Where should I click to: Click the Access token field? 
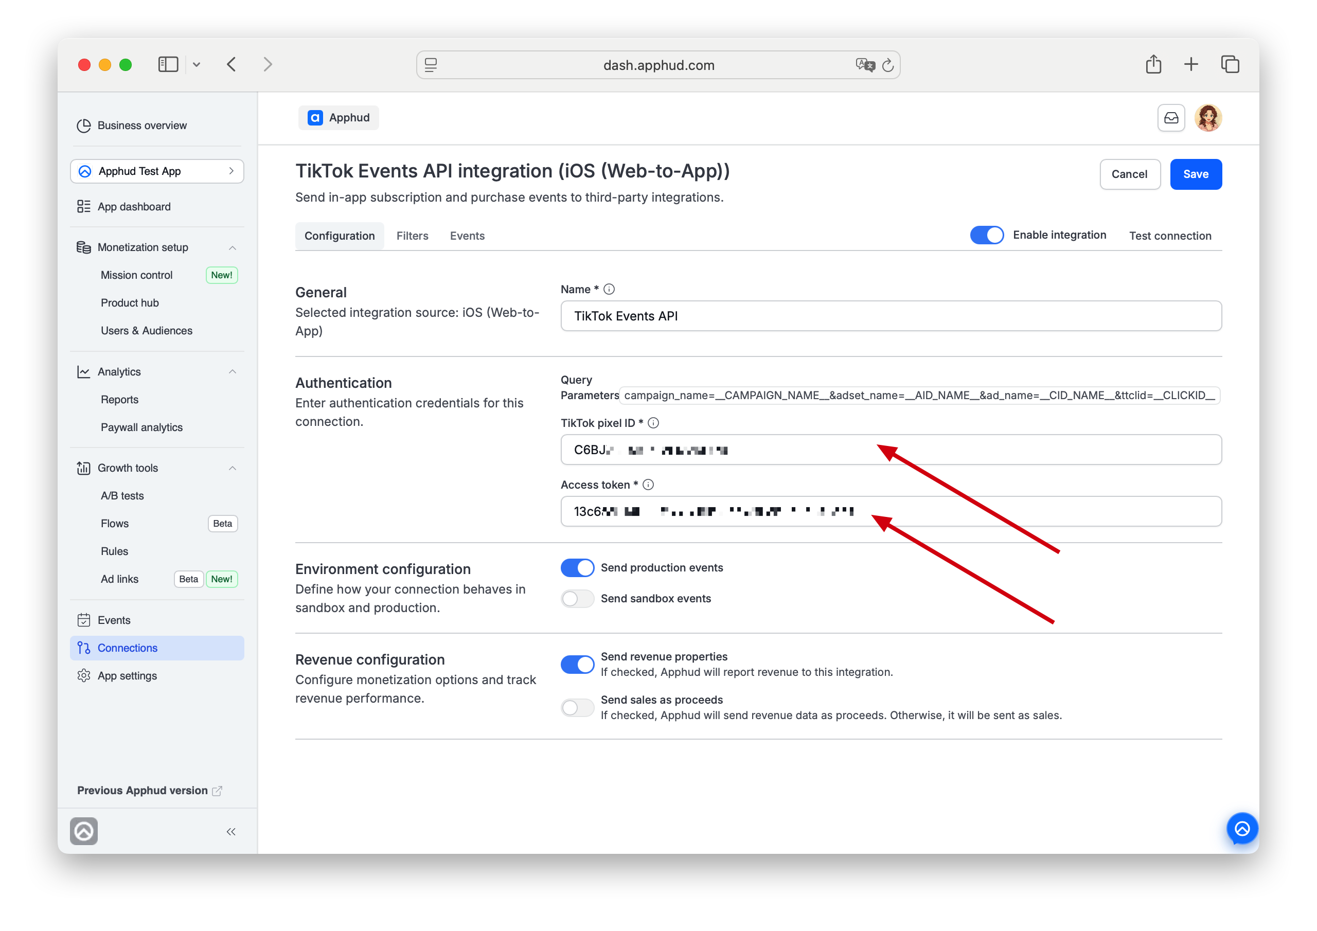(x=892, y=512)
